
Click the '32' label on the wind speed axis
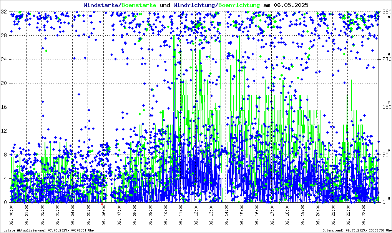point(4,12)
